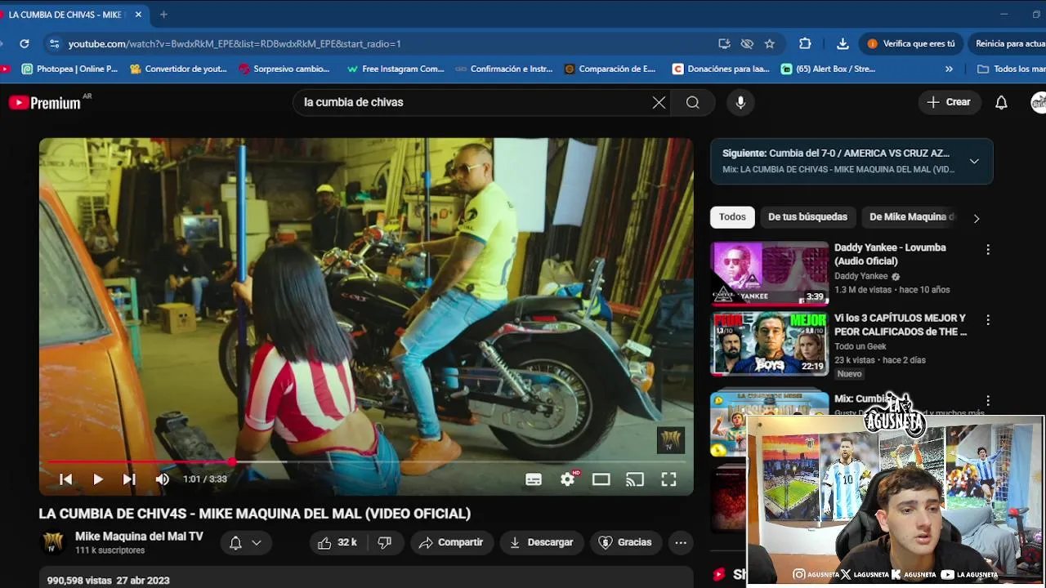Open options for 'Vi los 3 CAPÍTULOS' video
1046x588 pixels.
pos(987,320)
